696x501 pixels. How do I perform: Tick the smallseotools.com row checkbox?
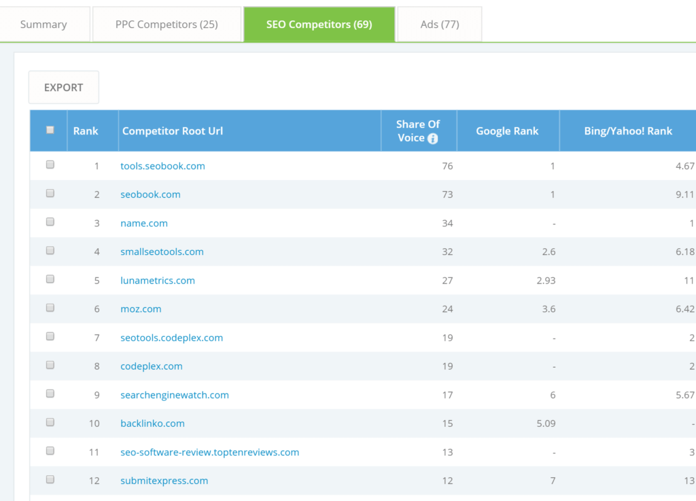coord(50,250)
